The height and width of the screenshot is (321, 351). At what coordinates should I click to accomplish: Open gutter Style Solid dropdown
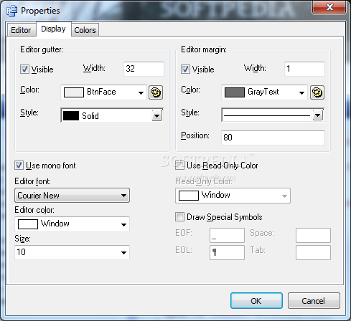click(112, 115)
